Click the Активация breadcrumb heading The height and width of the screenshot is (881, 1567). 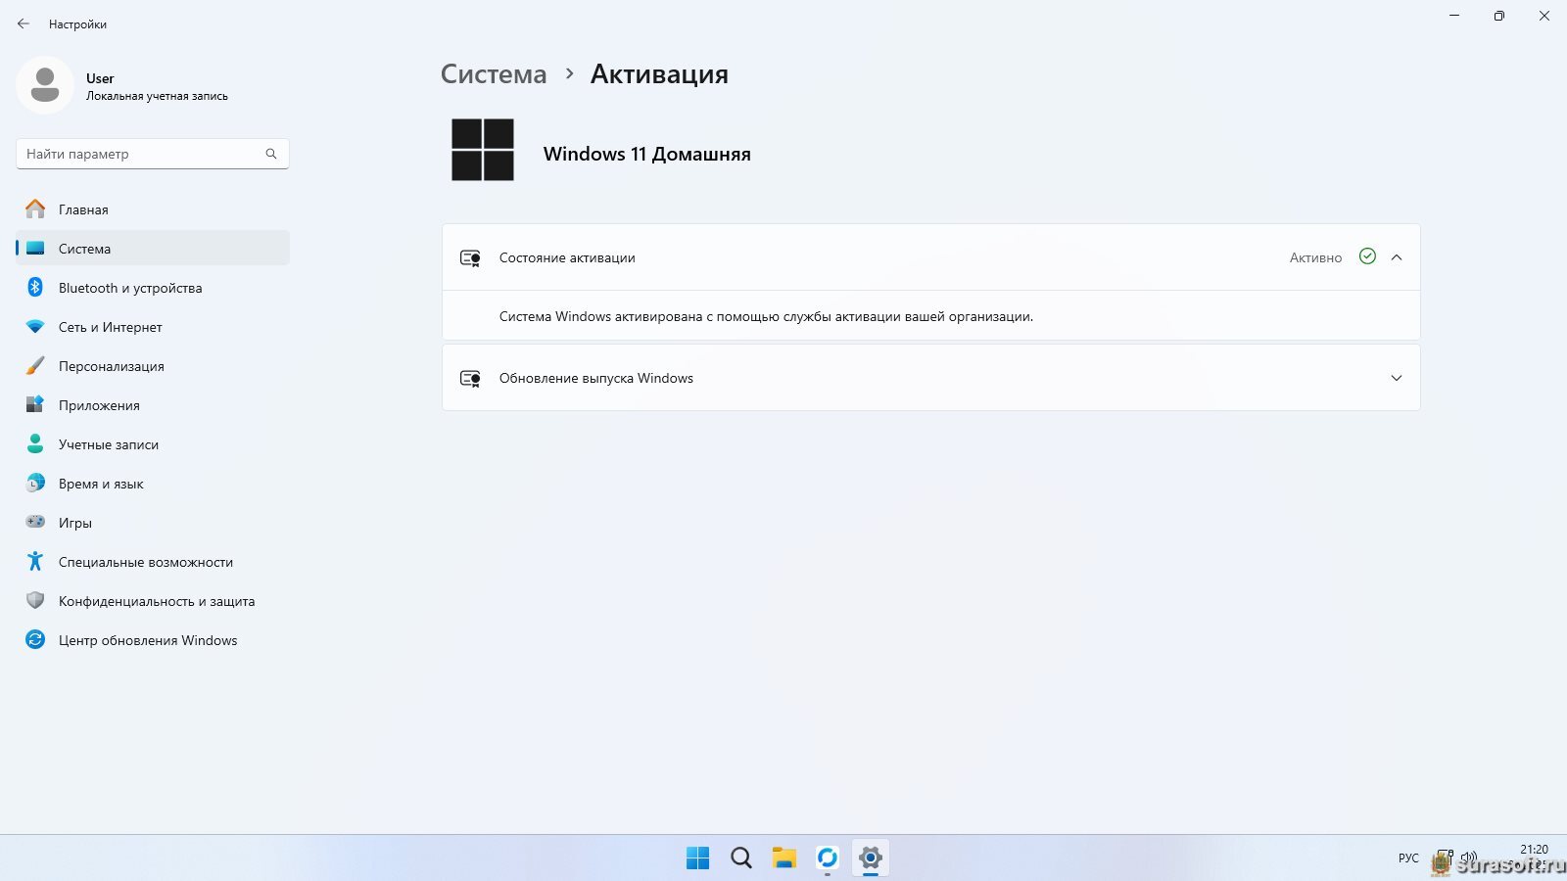pyautogui.click(x=659, y=74)
